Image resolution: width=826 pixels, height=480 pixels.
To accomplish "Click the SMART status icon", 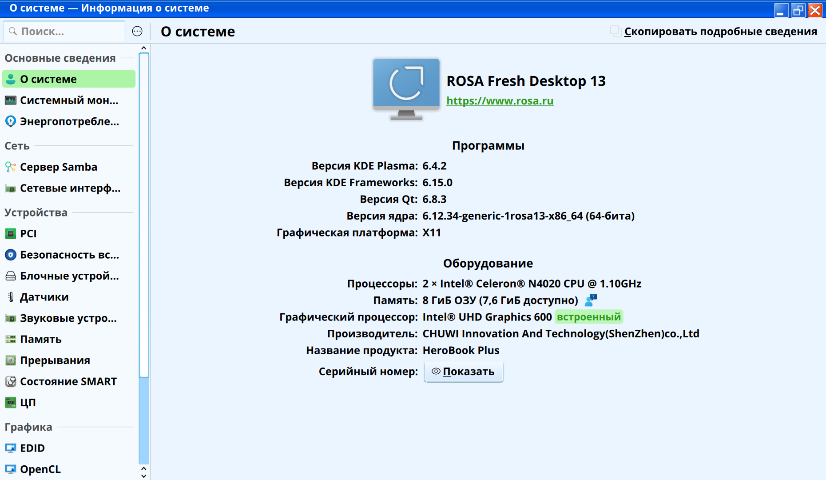I will click(11, 381).
